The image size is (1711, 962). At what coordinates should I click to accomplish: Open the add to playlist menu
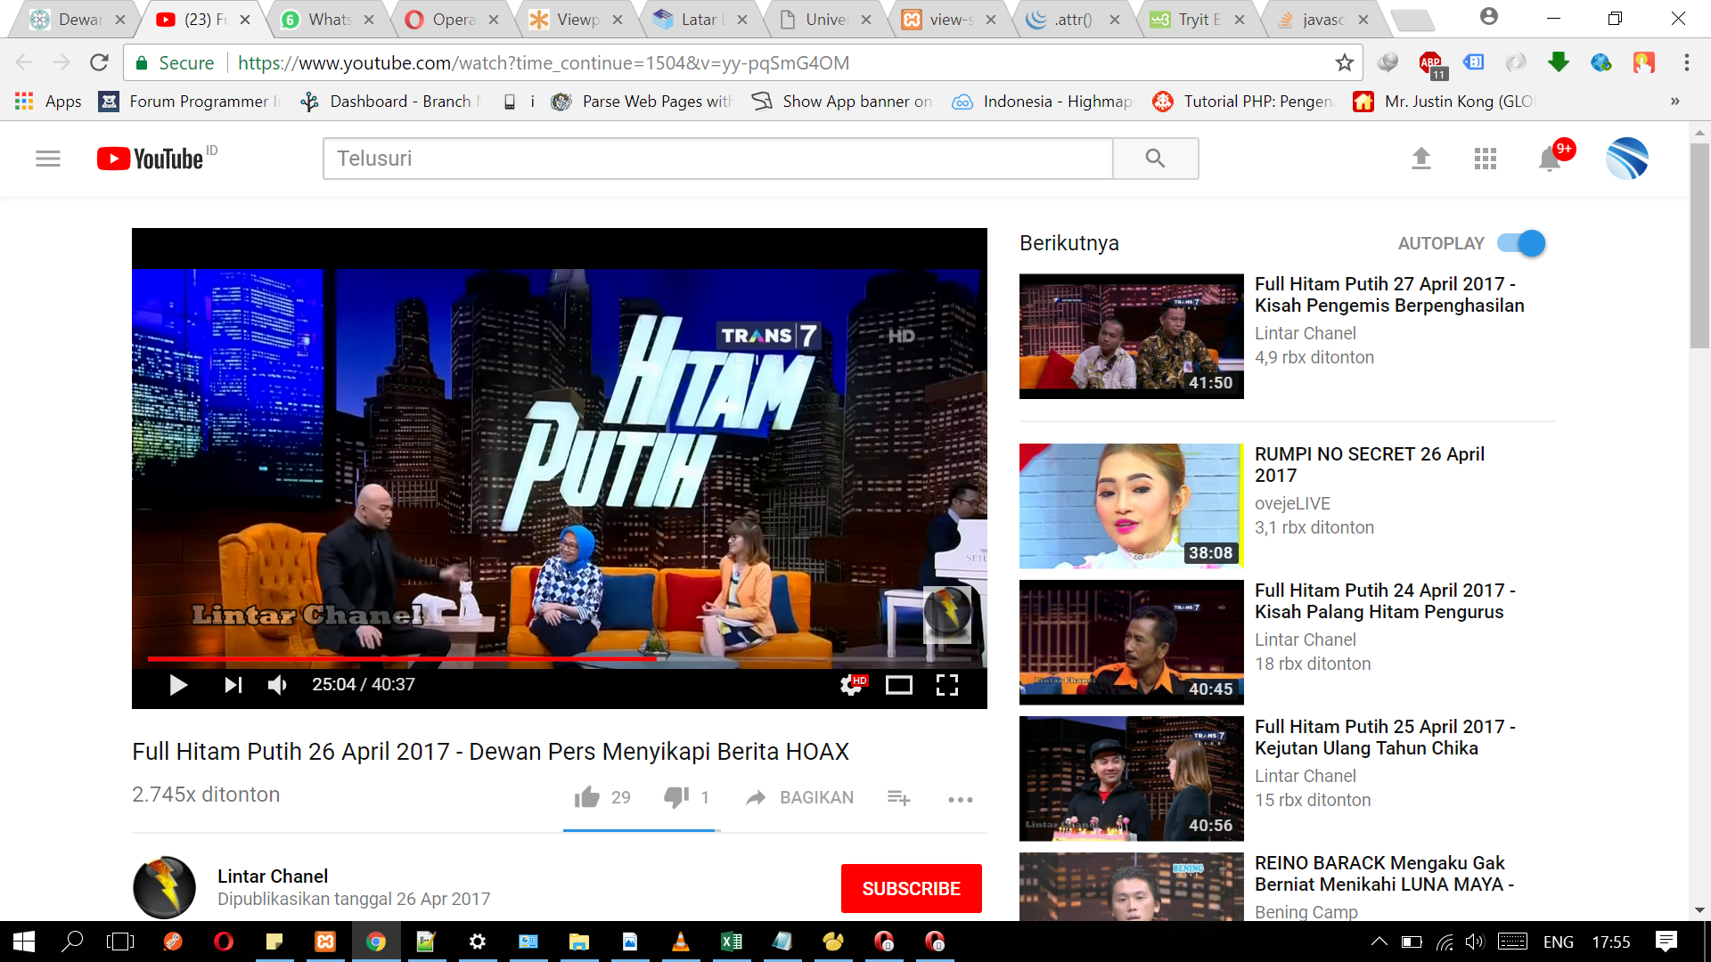coord(899,798)
